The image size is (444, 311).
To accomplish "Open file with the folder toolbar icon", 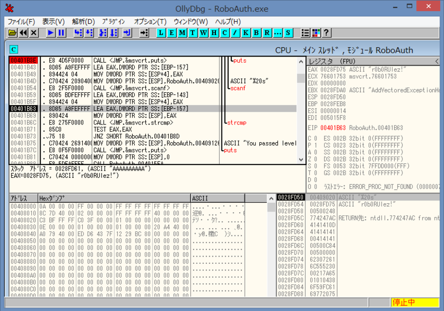I will click(12, 33).
